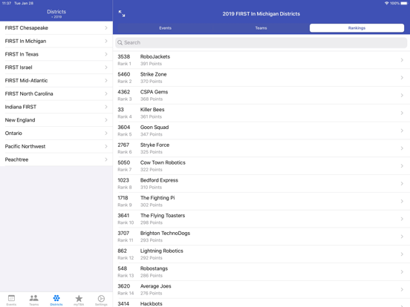This screenshot has width=410, height=307.
Task: Expand chevron on Killer Bees row
Action: tap(402, 113)
